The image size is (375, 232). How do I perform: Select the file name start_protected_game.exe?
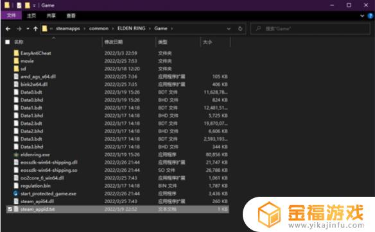48,194
